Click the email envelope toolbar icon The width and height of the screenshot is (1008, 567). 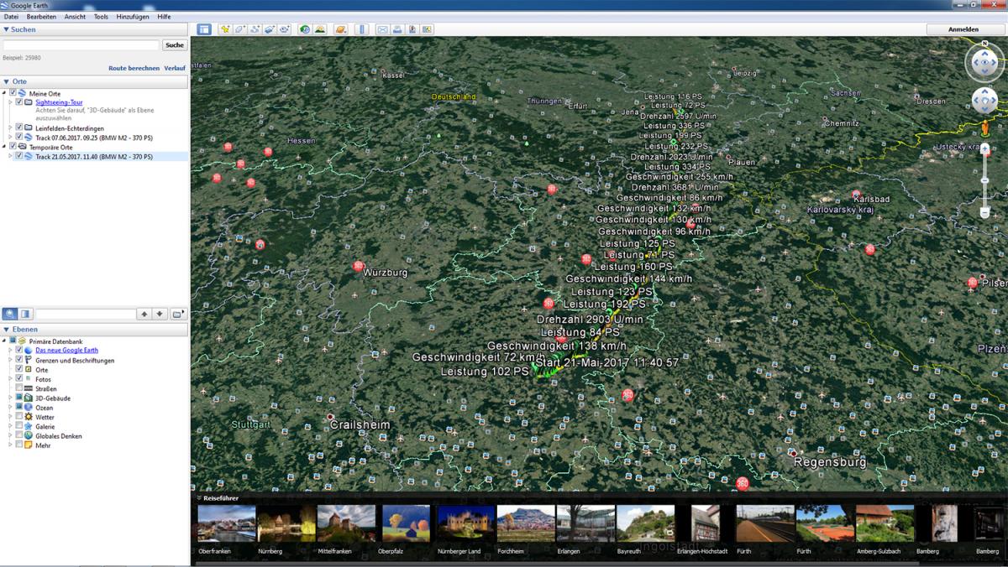tap(383, 29)
